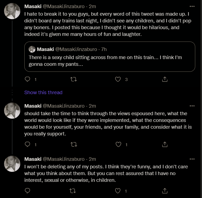202x198 pixels.
Task: Like the tweet about views espoused here
Action: [x=118, y=144]
